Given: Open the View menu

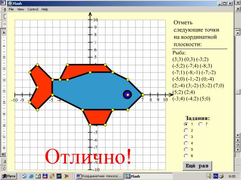Looking at the screenshot, I should pos(20,9).
